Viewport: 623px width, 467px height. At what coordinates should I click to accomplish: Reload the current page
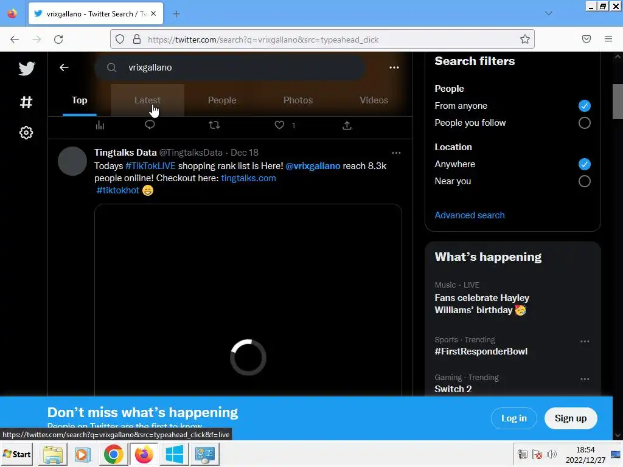pyautogui.click(x=58, y=40)
